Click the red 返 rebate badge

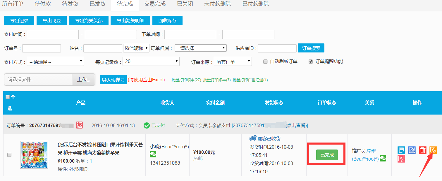tap(79, 125)
